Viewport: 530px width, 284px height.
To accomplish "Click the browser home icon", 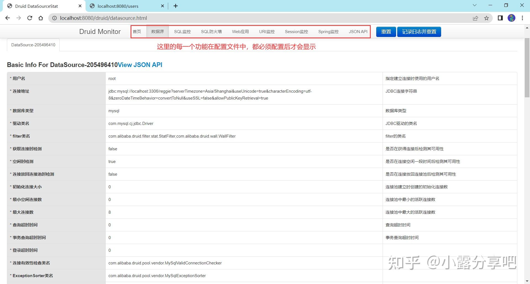I will pyautogui.click(x=41, y=18).
